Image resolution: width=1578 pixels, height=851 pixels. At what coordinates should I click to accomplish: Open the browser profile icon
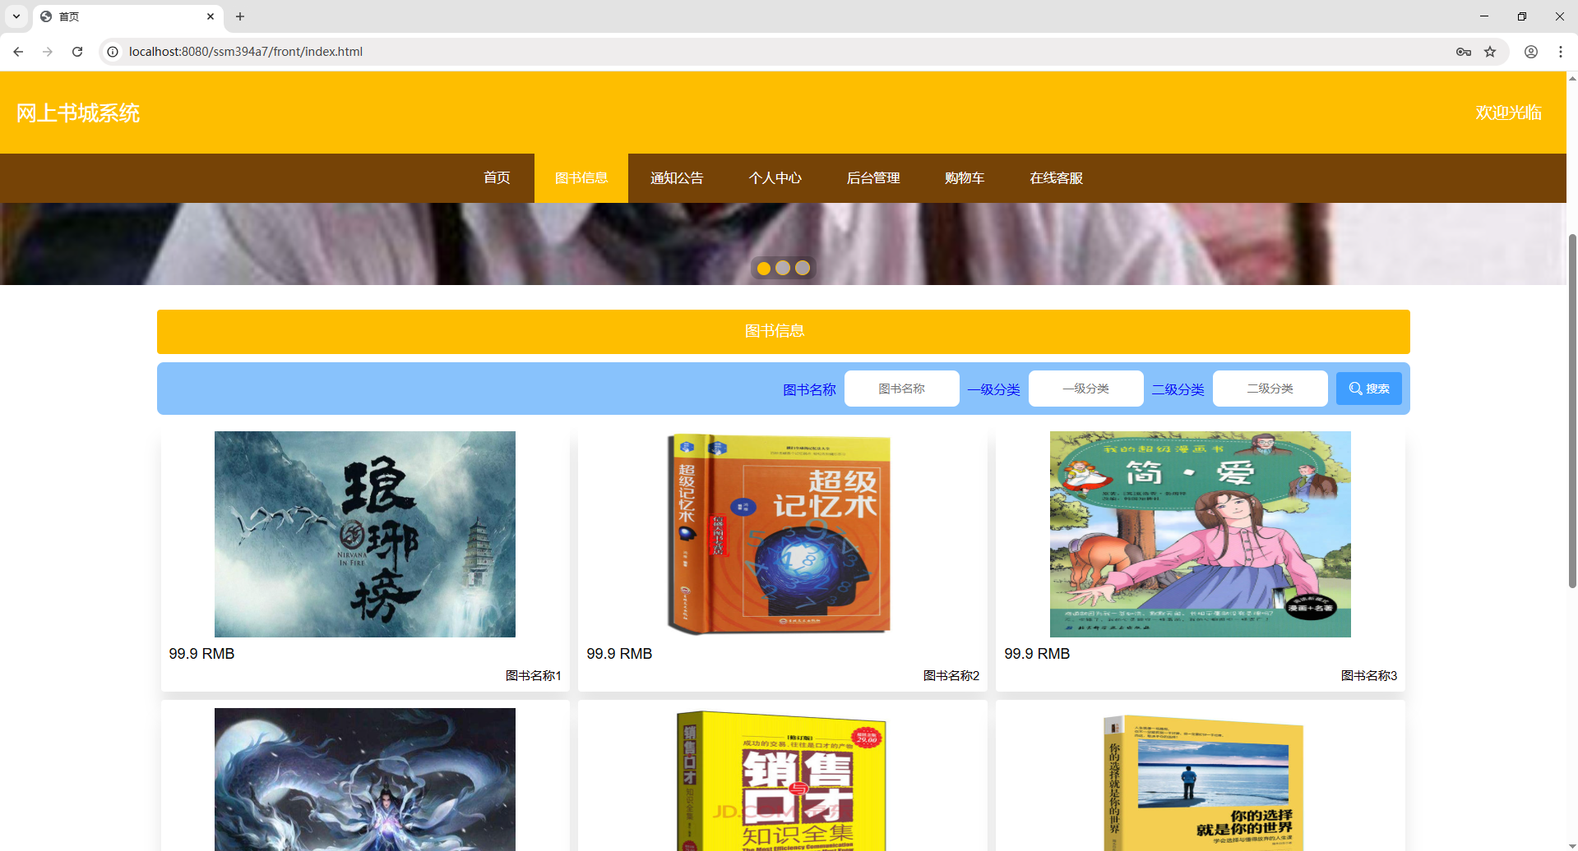pyautogui.click(x=1531, y=52)
